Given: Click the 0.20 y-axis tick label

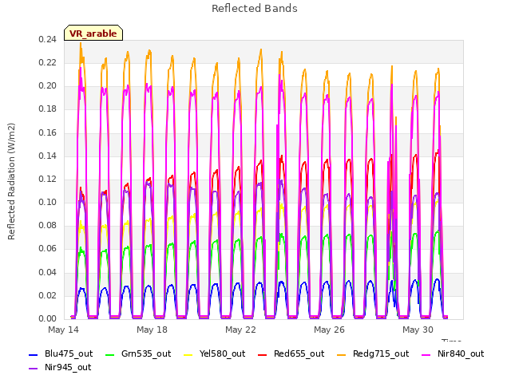Looking at the screenshot, I should click(x=48, y=86).
